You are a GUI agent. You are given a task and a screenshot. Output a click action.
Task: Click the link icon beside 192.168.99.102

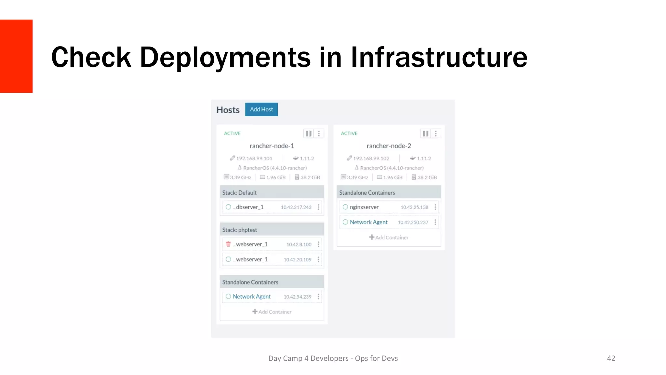[x=349, y=158]
